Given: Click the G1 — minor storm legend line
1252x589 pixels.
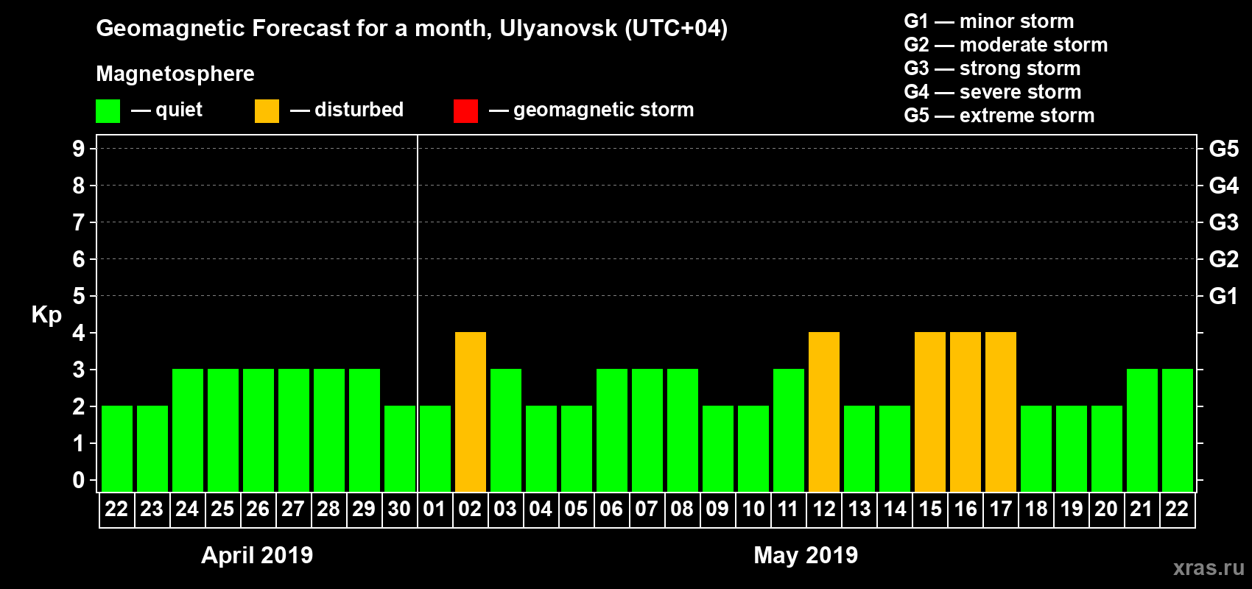Looking at the screenshot, I should pyautogui.click(x=989, y=21).
